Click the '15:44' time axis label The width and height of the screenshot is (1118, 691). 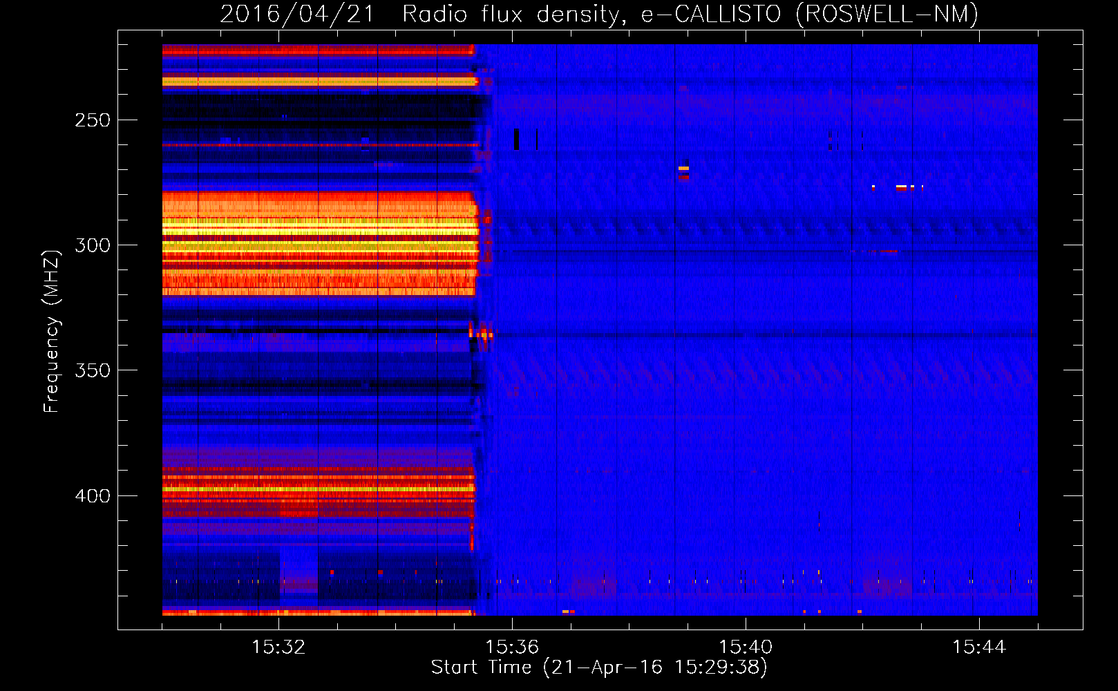(979, 647)
